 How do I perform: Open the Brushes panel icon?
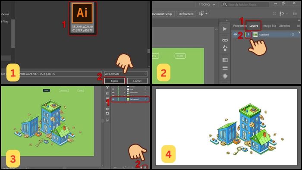tap(225, 48)
